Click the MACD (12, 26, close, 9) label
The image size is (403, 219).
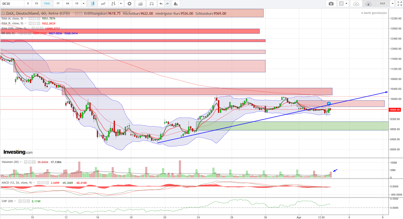tap(17, 183)
